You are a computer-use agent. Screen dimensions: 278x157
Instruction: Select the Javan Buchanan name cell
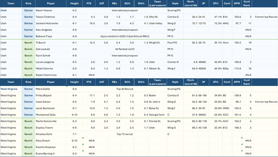point(51,108)
